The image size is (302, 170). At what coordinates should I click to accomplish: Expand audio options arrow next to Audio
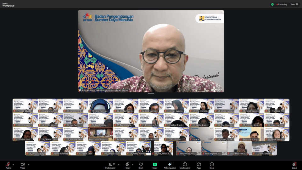[x=13, y=164]
